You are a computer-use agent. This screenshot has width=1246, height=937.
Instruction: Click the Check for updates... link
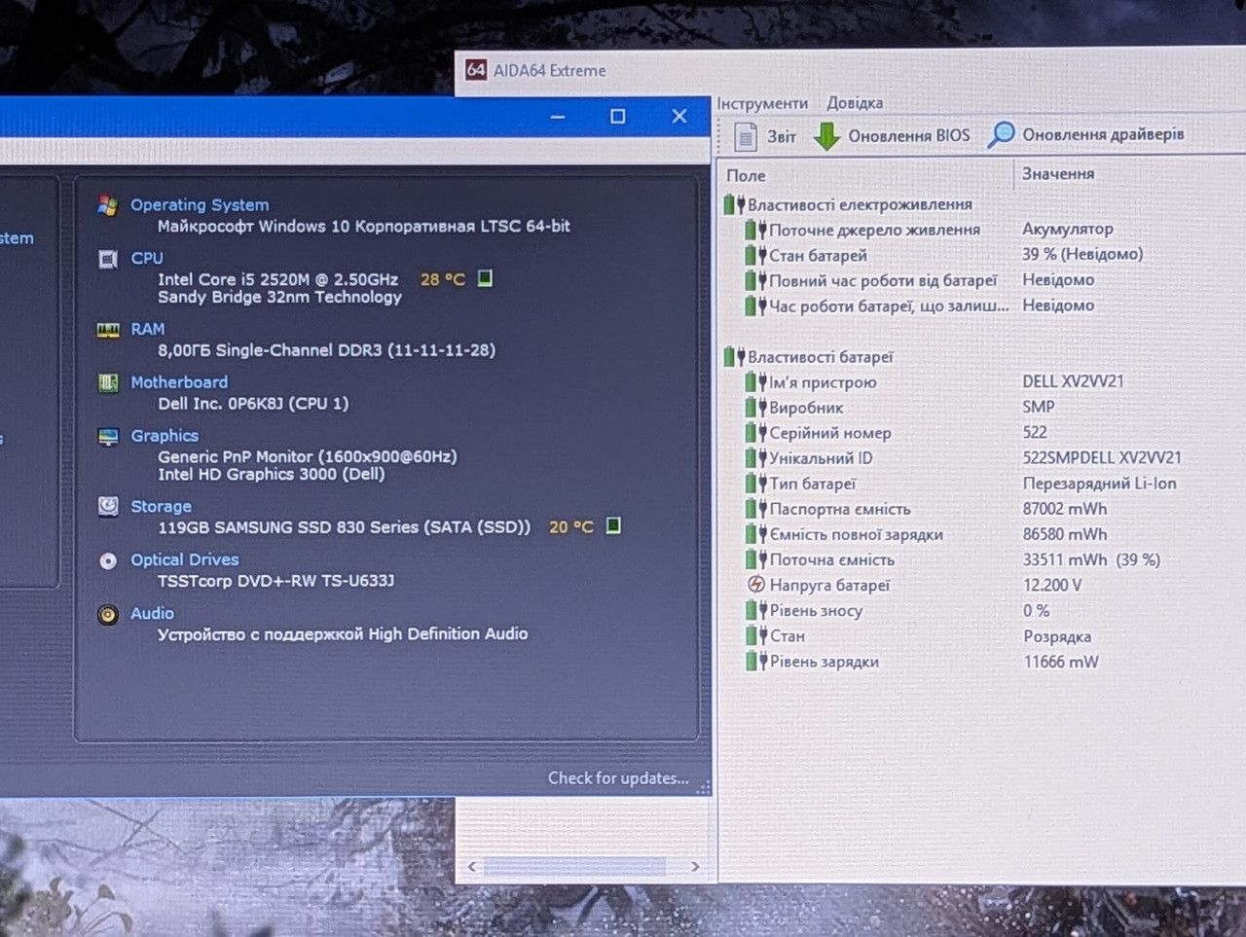[x=618, y=778]
